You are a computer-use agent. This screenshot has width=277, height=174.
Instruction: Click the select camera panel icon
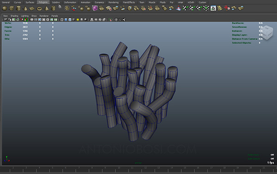[x=6, y=19]
